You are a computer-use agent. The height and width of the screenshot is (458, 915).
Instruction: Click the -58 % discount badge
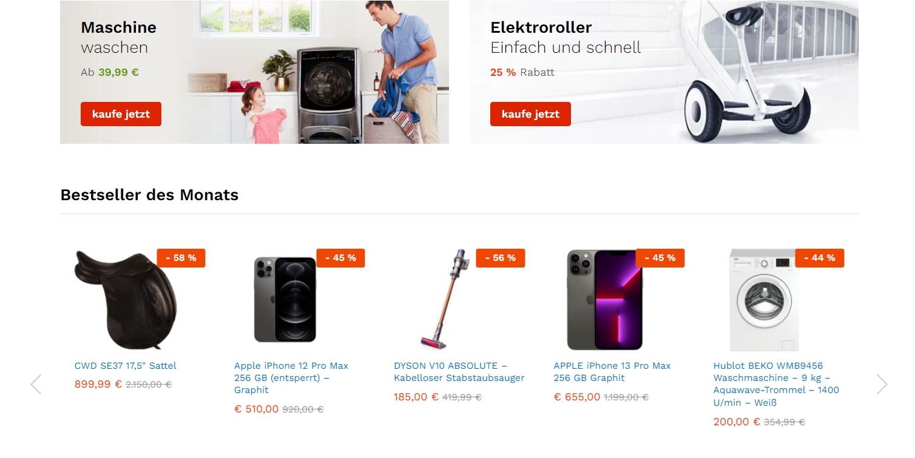[181, 258]
